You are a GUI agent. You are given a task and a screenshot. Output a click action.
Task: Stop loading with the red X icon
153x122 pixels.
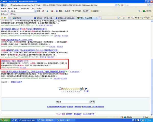[122, 5]
